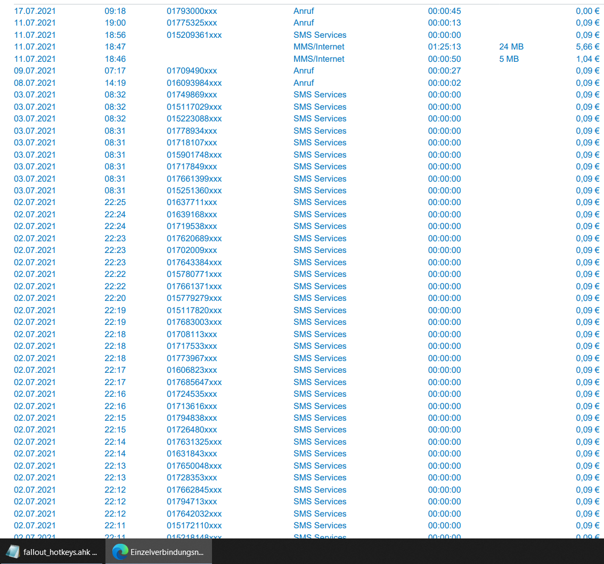Click the duration 01:25:13
The height and width of the screenshot is (564, 604).
coord(445,47)
